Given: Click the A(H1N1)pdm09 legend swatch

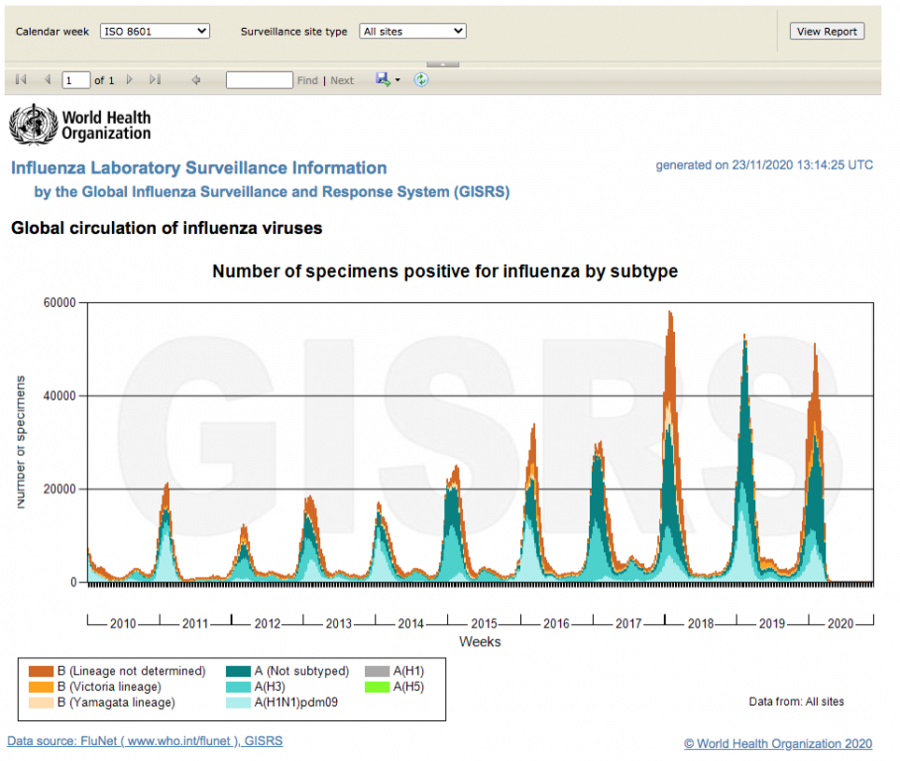Looking at the screenshot, I should point(238,703).
